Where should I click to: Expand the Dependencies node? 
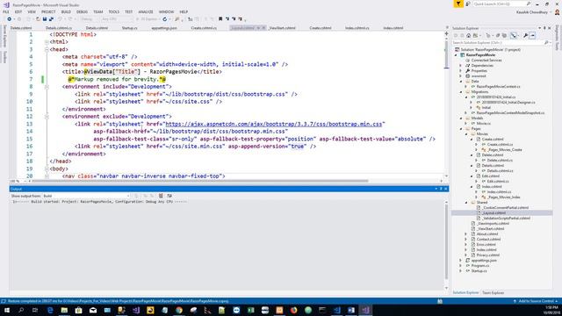[x=461, y=66]
